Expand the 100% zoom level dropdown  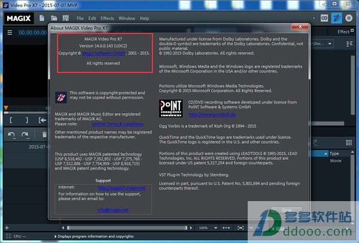click(215, 227)
